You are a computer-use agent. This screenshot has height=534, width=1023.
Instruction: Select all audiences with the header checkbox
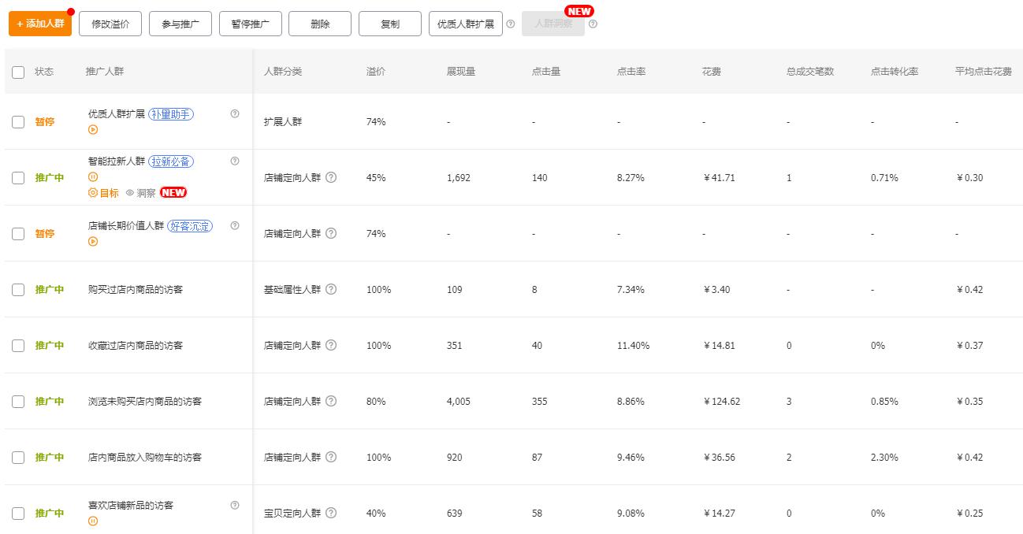pos(18,72)
